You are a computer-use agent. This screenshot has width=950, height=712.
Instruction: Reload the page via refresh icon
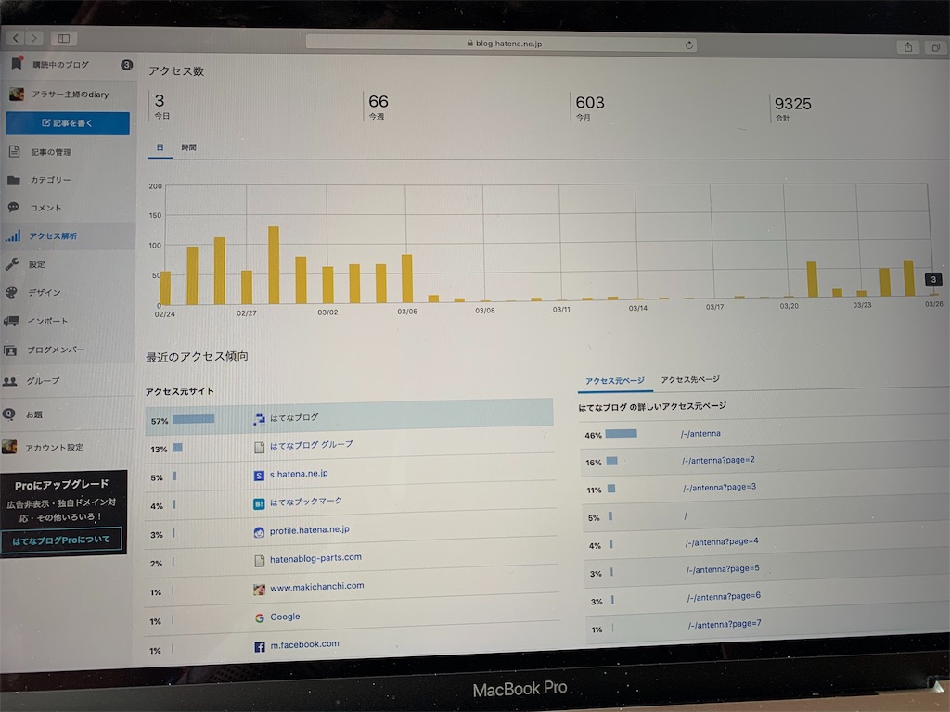[688, 45]
